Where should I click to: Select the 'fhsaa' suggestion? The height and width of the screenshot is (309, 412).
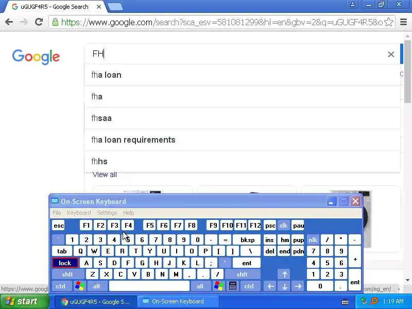click(242, 118)
